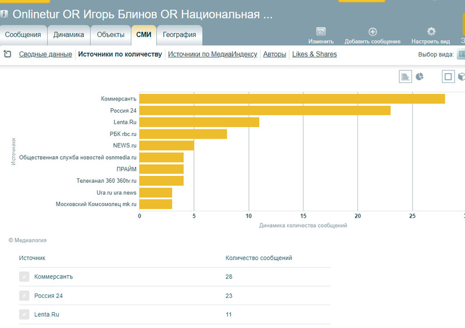465x328 pixels.
Task: Switch to pie chart view icon
Action: pos(419,77)
